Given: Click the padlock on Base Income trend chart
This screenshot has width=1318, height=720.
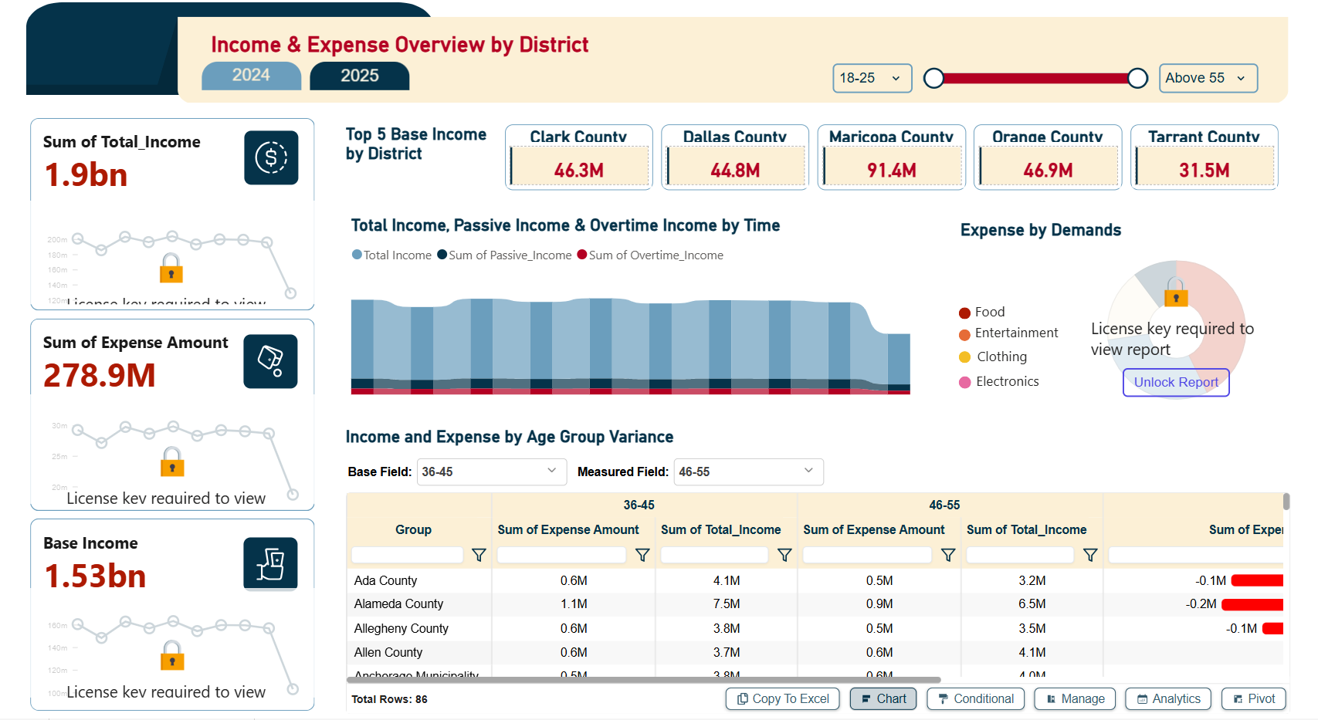Looking at the screenshot, I should coord(172,655).
